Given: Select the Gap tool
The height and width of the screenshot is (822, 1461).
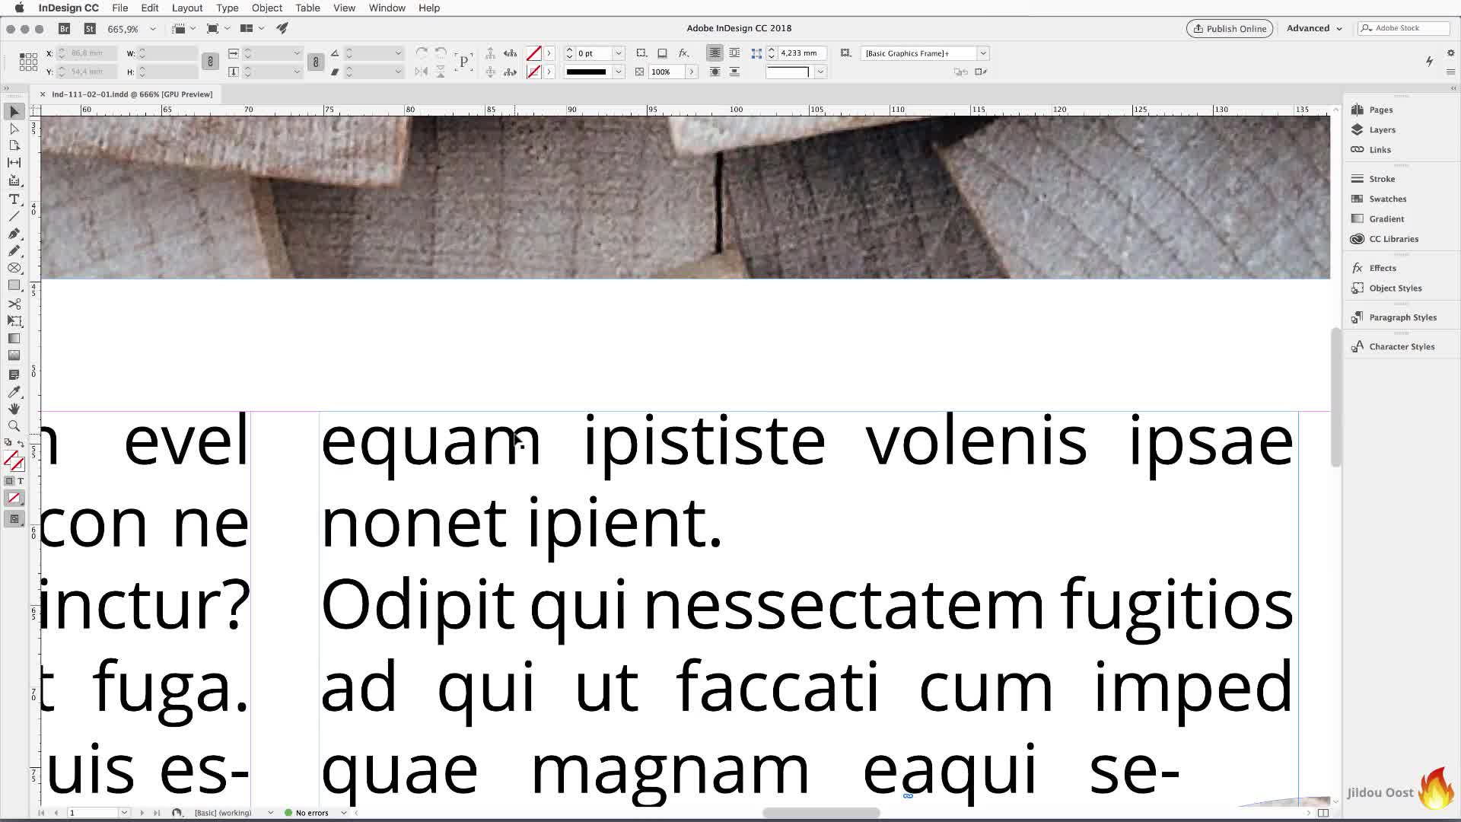Looking at the screenshot, I should (x=14, y=163).
